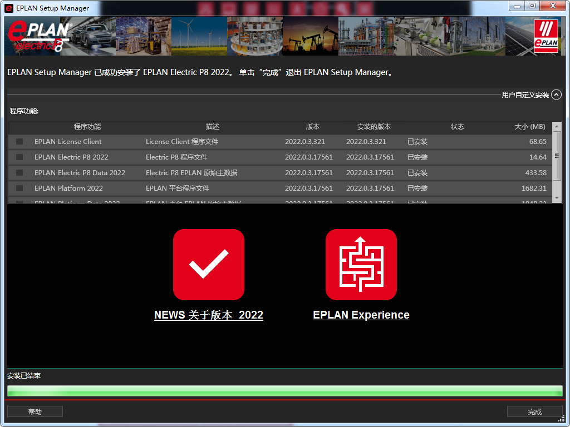Collapse the 用户自定义安装 section

point(557,95)
